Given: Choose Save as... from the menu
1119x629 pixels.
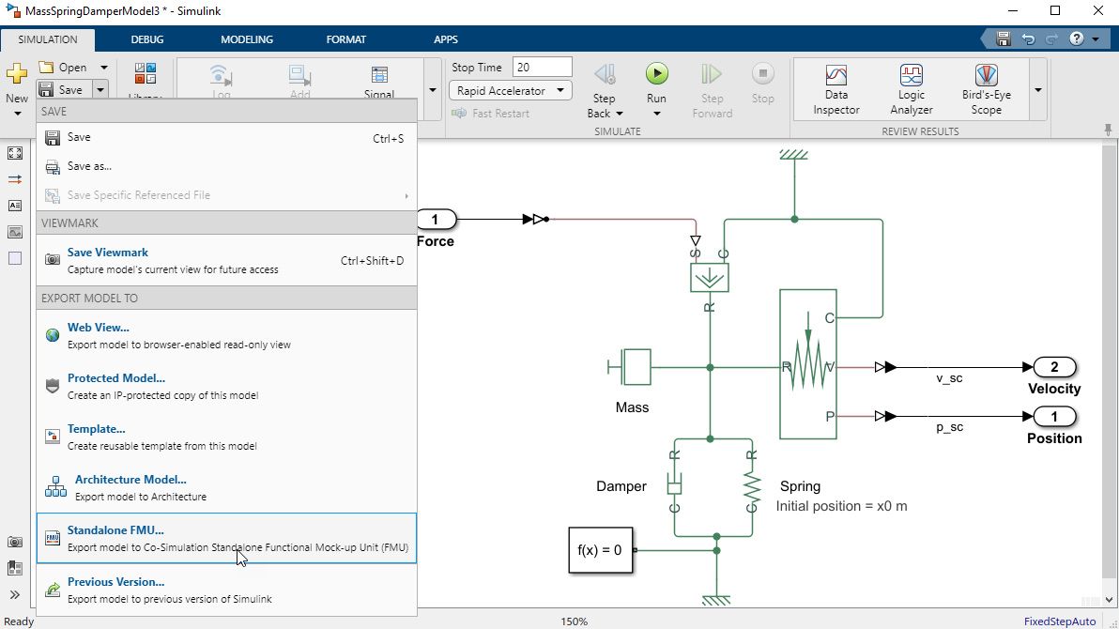Looking at the screenshot, I should click(x=89, y=166).
